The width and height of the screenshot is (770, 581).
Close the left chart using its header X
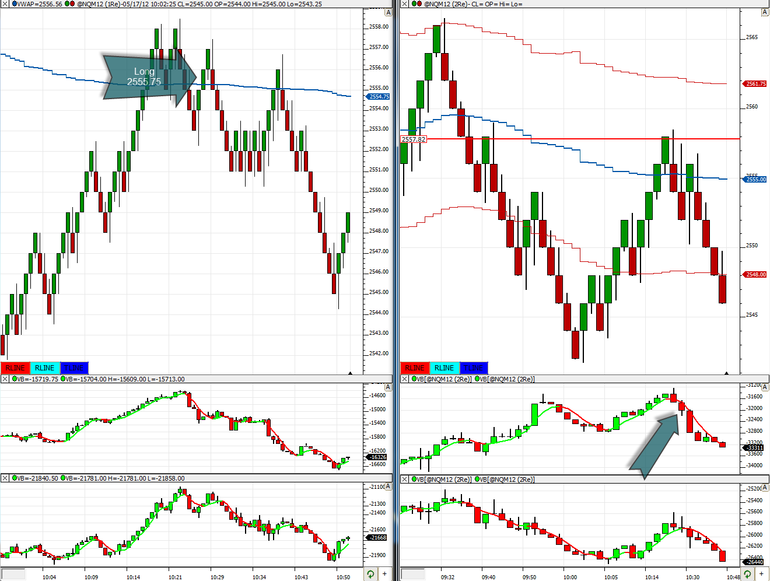pyautogui.click(x=5, y=4)
